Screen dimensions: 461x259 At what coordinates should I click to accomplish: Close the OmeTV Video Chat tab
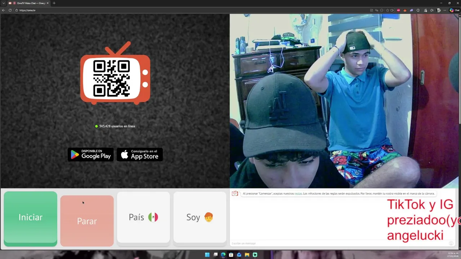point(48,3)
